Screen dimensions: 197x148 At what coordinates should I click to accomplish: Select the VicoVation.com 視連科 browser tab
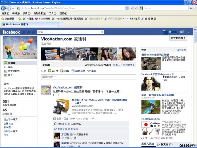pyautogui.click(x=30, y=24)
